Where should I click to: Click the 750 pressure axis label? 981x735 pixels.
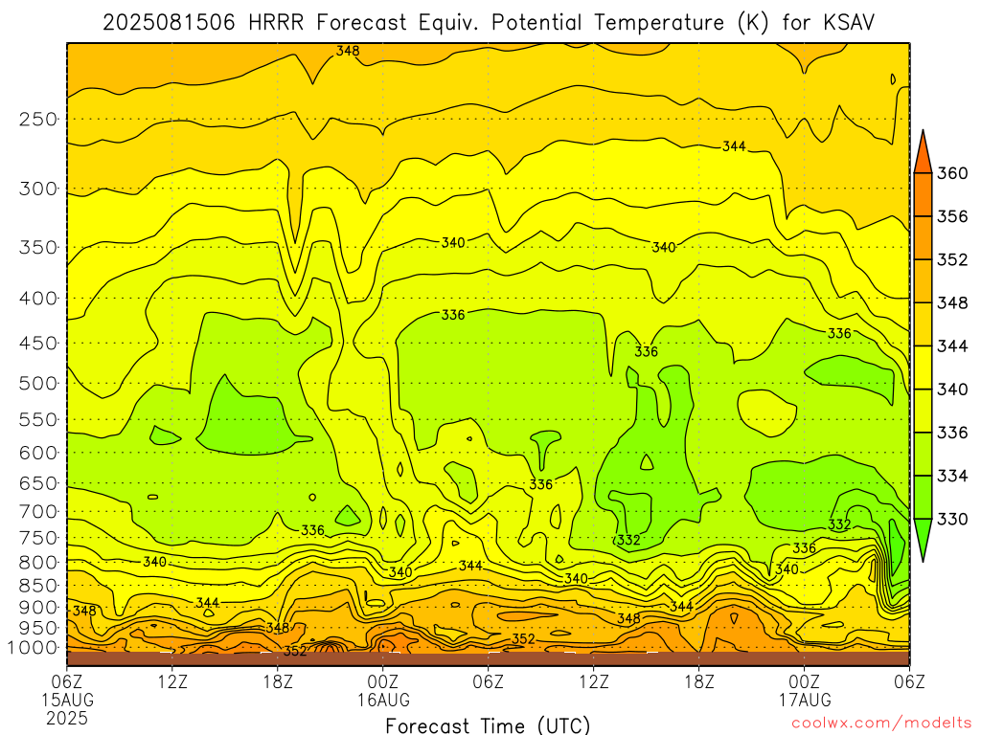pyautogui.click(x=38, y=538)
